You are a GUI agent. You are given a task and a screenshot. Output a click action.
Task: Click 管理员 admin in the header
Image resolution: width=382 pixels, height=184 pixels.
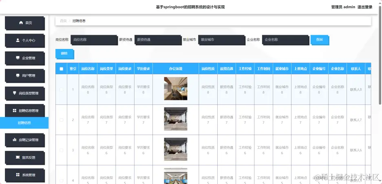(x=343, y=7)
